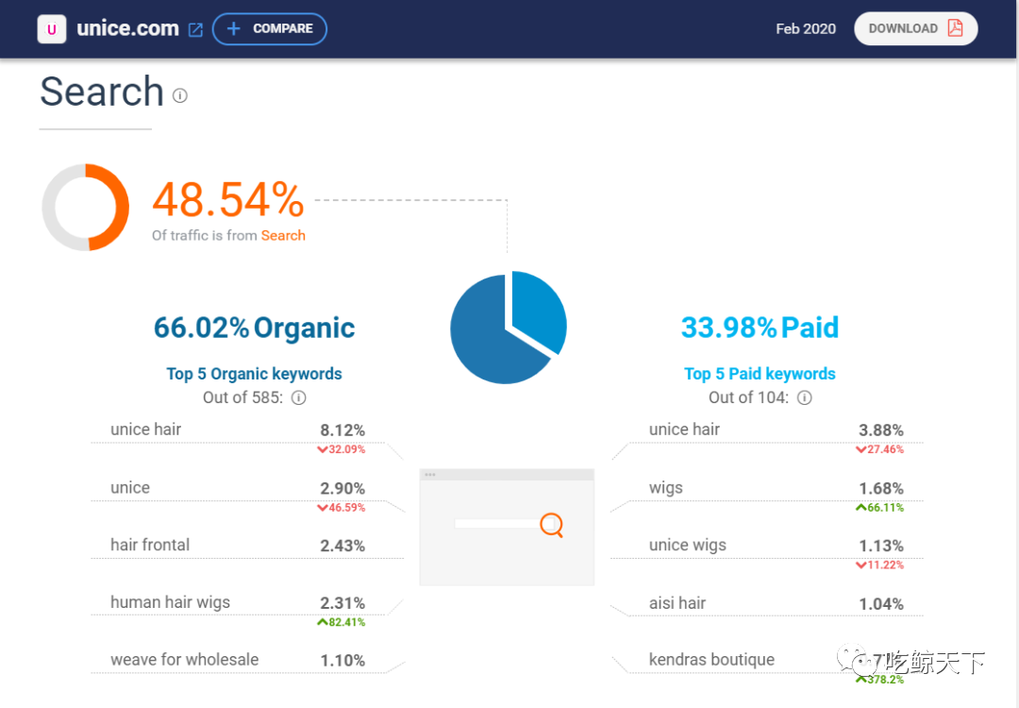The height and width of the screenshot is (708, 1019).
Task: Click paid keyword 'aisi hair'
Action: tap(677, 603)
